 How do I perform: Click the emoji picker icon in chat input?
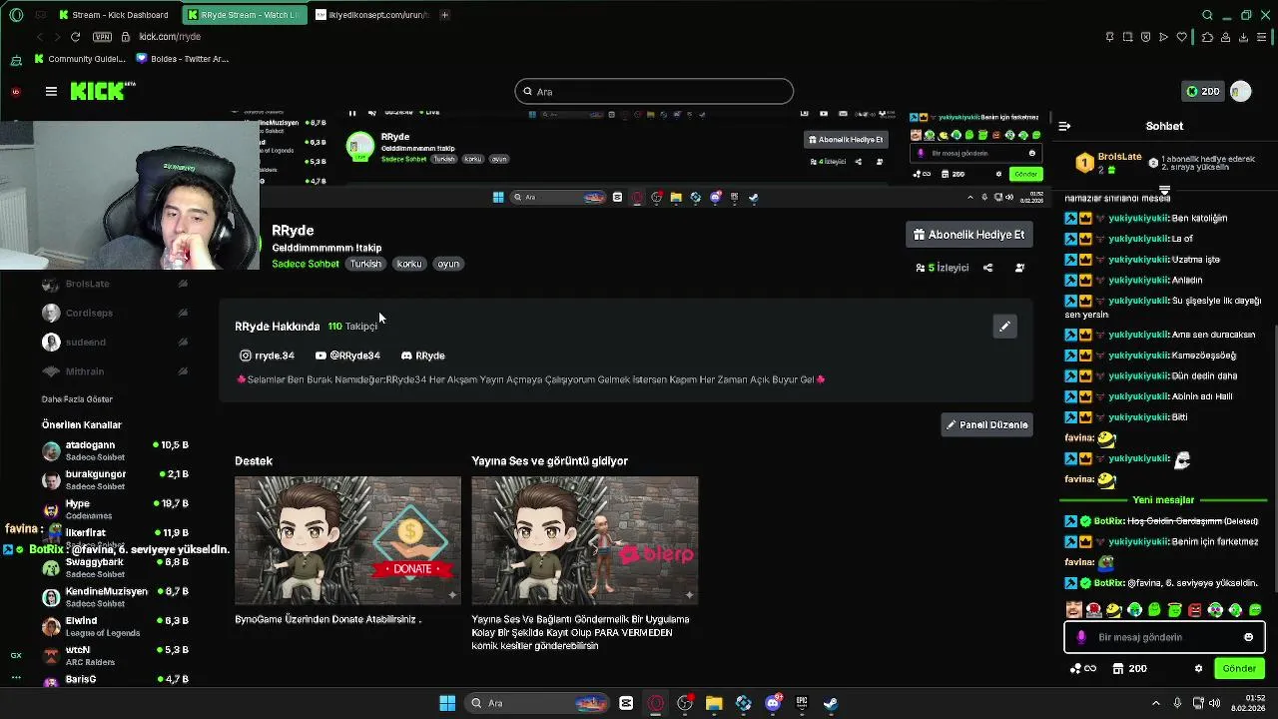click(x=1248, y=637)
